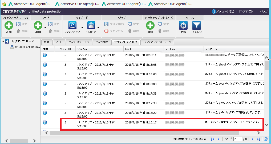Click Delete in the Backup Server group
This screenshot has width=271, height=144.
click(x=22, y=31)
